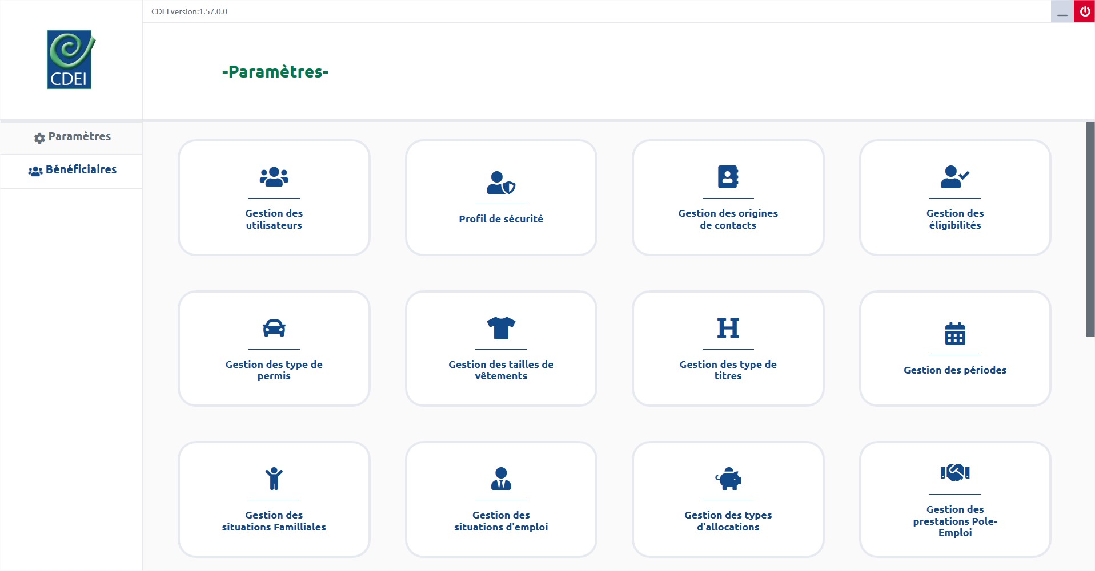
Task: Select the businessman icon for situations d'emploi
Action: (501, 479)
